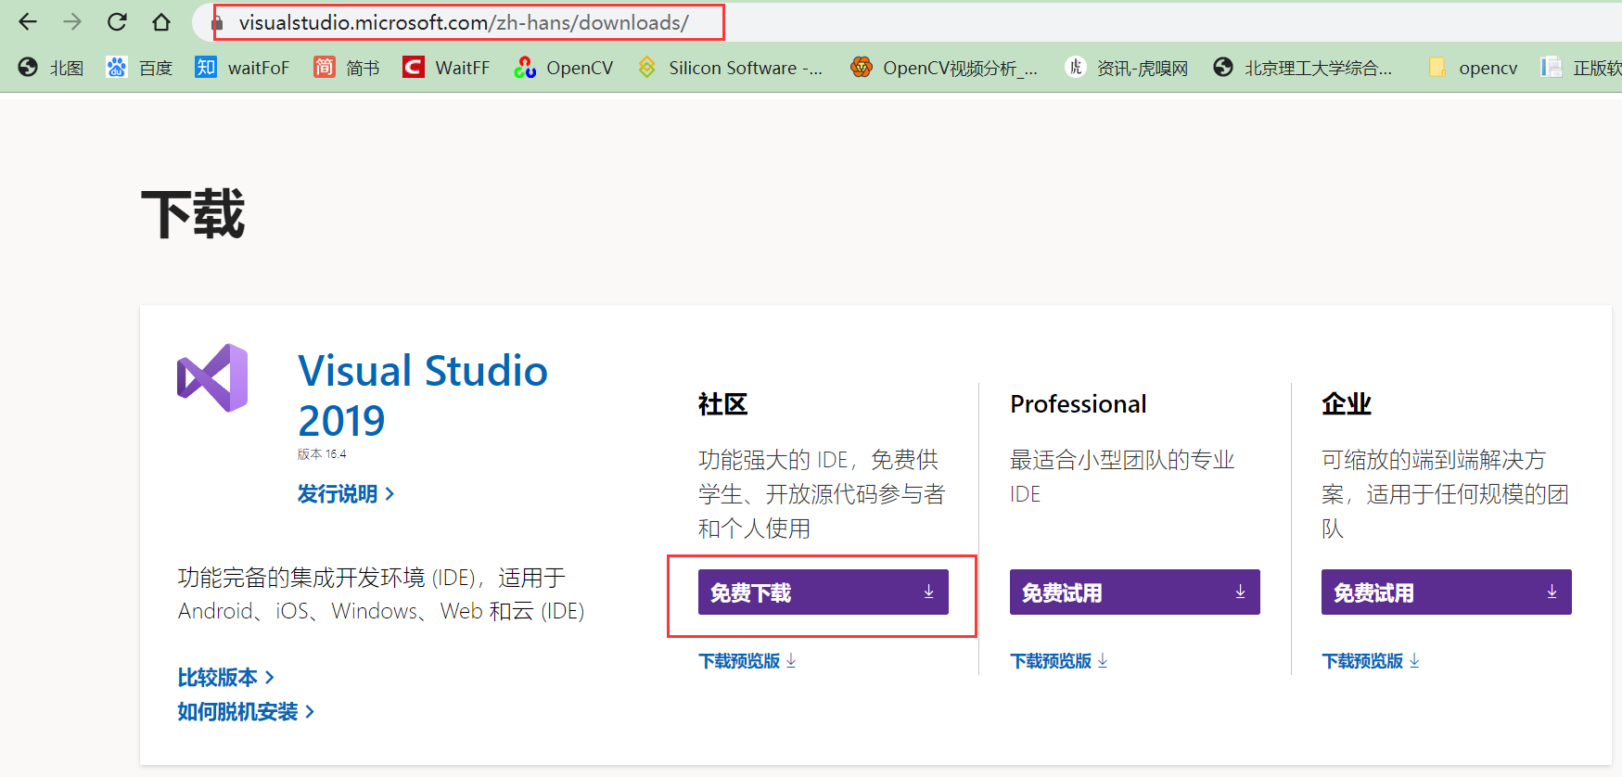Go back with the browser back arrow
Viewport: 1622px width, 777px height.
point(28,21)
